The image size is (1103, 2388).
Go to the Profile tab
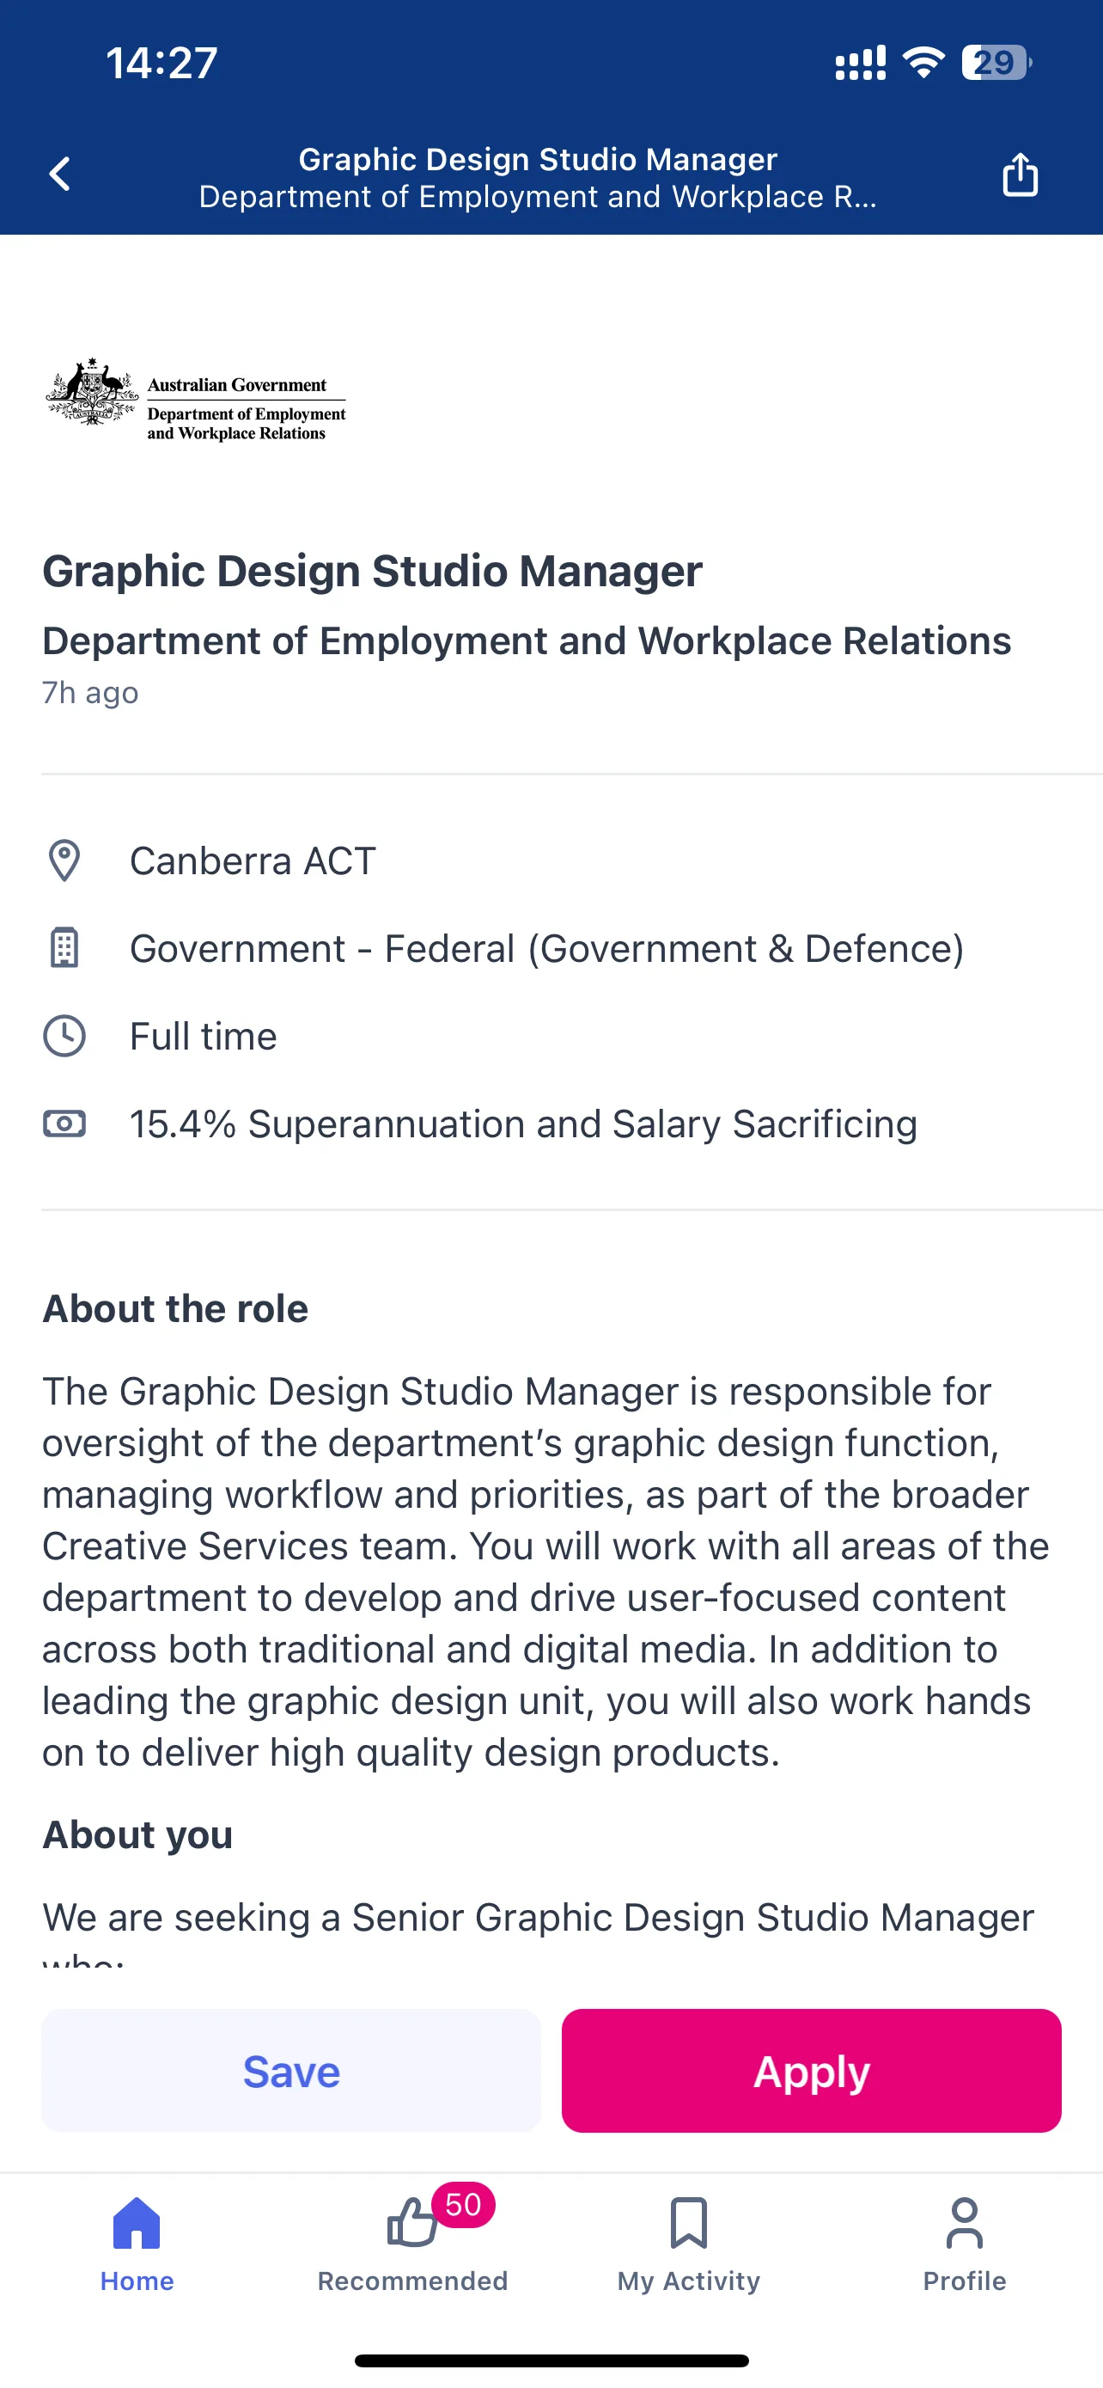[964, 2244]
